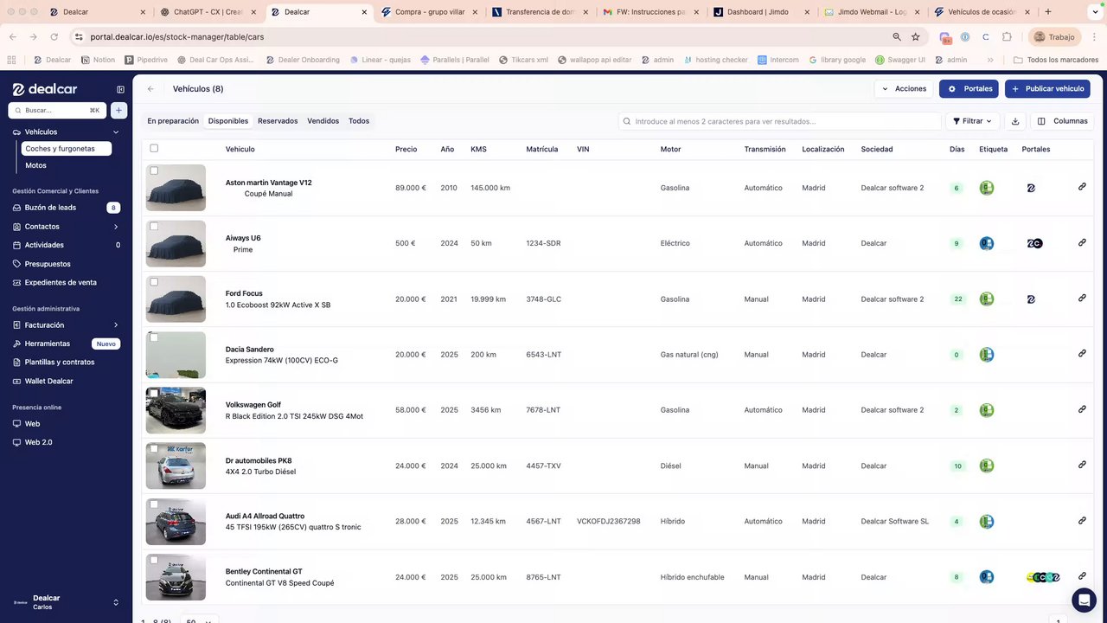Open the Pipedrive bookmark

point(147,60)
